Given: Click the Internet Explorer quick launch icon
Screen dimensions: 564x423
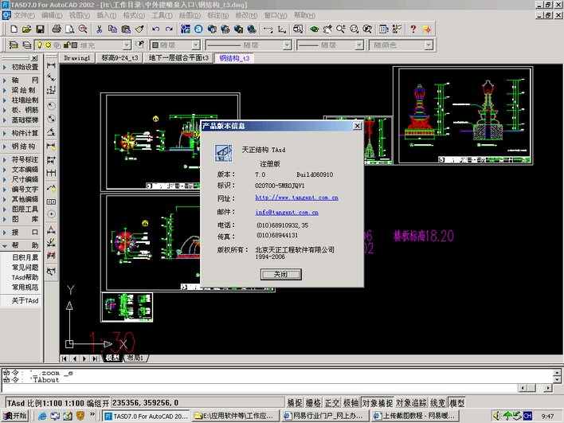Looking at the screenshot, I should tap(42, 416).
